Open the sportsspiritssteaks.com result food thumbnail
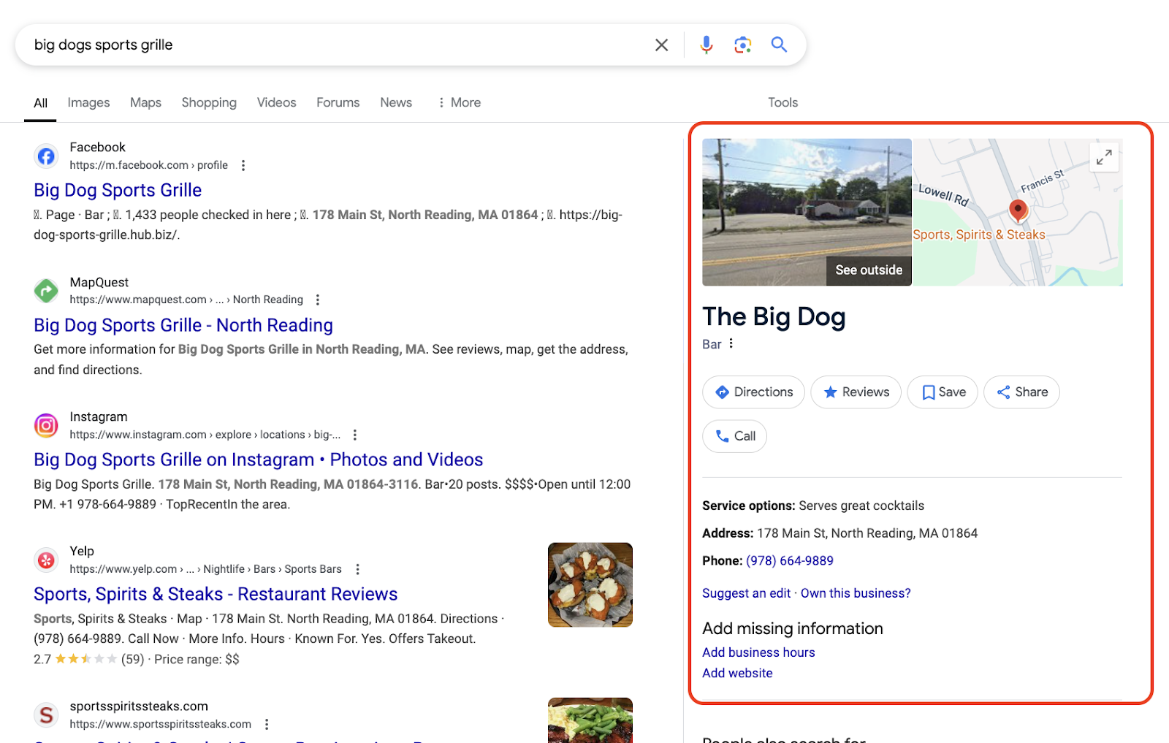Screen dimensions: 1169x743 pyautogui.click(x=590, y=720)
